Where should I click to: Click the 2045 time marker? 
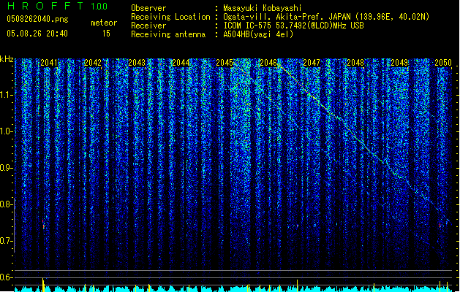[x=224, y=63]
